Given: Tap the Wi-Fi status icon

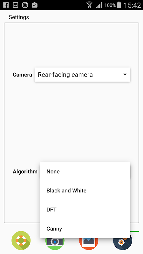Looking at the screenshot, I should tap(89, 5).
